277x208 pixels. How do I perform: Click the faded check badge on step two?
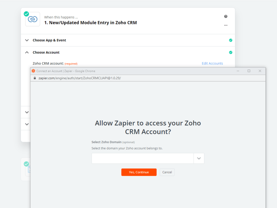(x=26, y=164)
